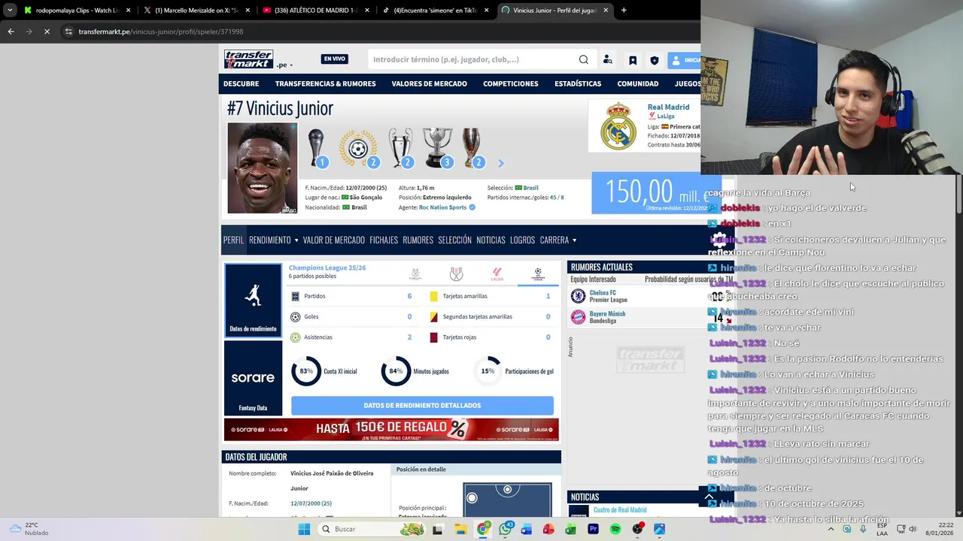Open Premiere Pro from the taskbar
Viewport: 963px width, 541px height.
pyautogui.click(x=593, y=529)
